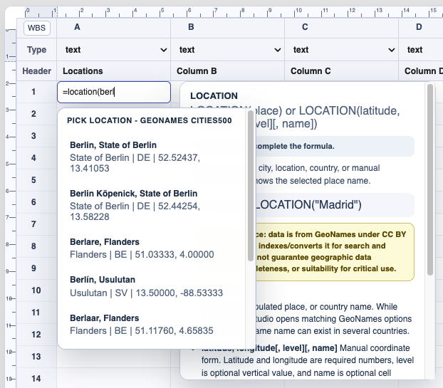The height and width of the screenshot is (388, 443).
Task: Select row number 5
Action: click(x=33, y=180)
